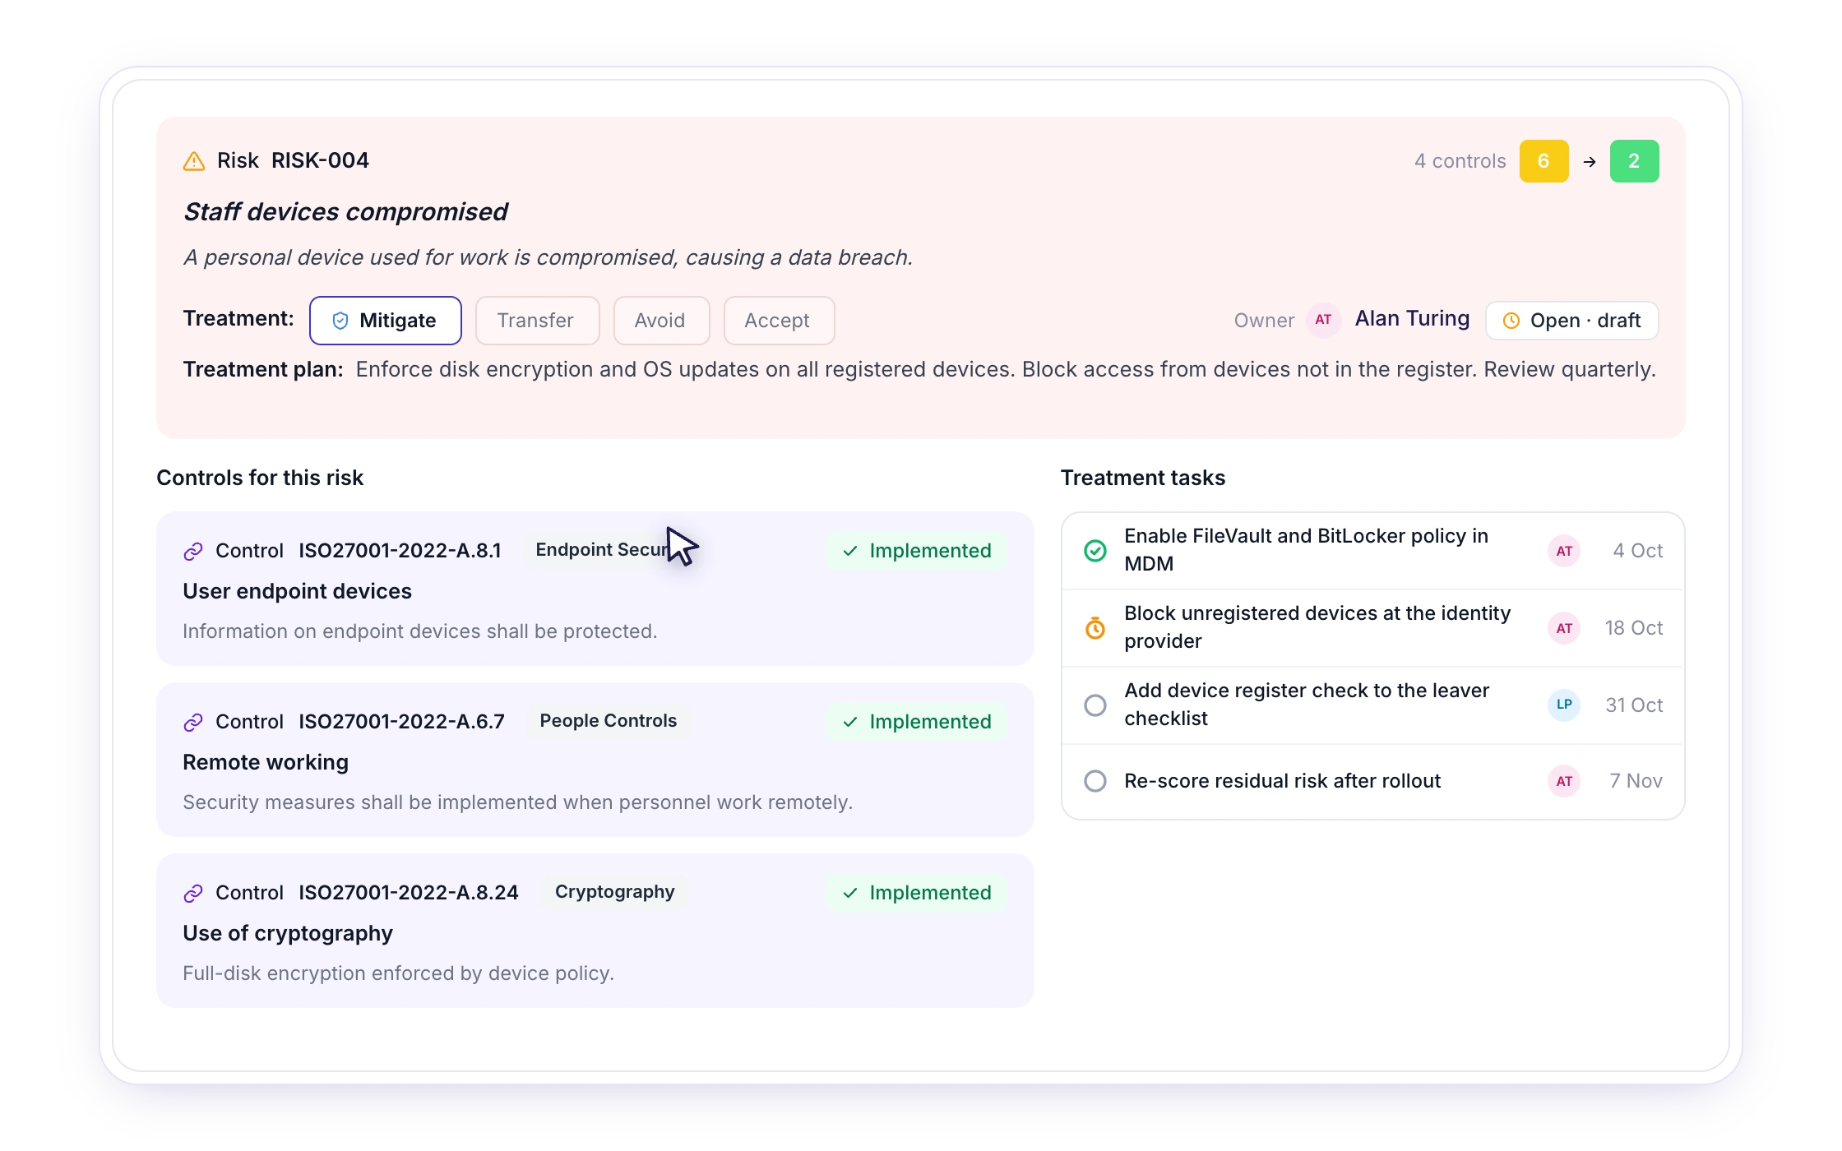Click the shield icon in Mitigate button

point(340,321)
